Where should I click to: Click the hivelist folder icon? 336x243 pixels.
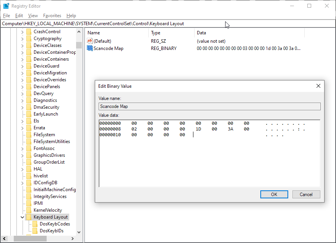coord(29,176)
